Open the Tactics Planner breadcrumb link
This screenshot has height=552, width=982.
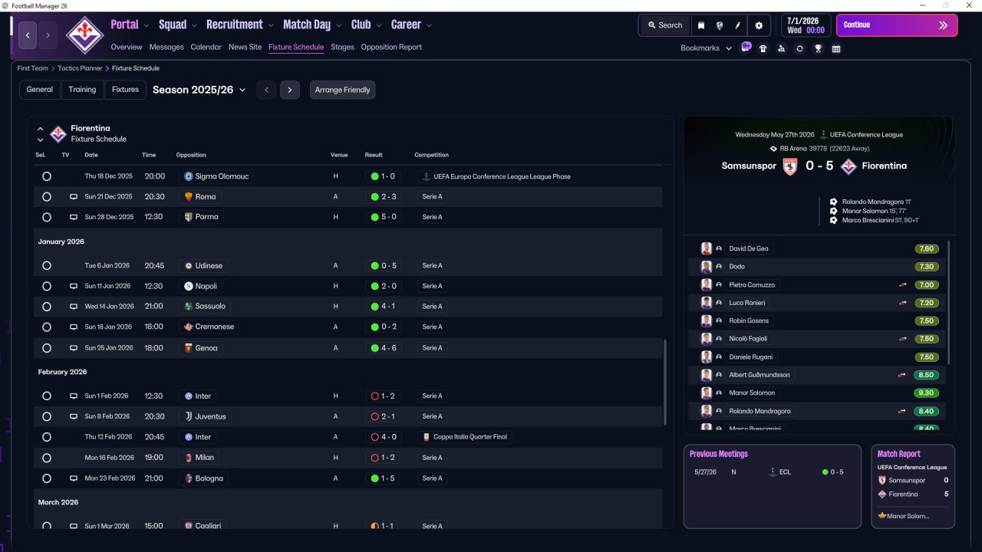[80, 68]
